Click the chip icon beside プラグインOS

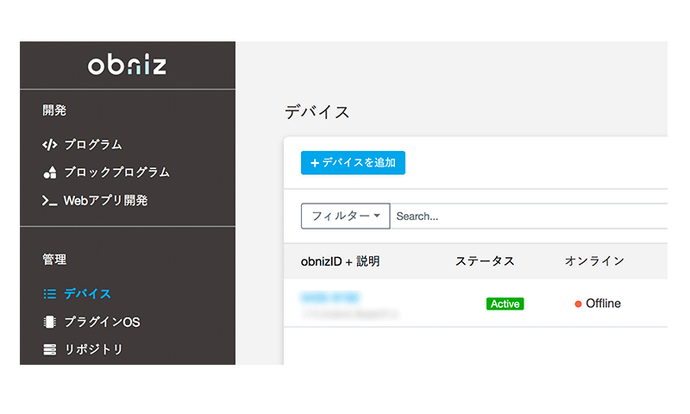click(x=50, y=322)
